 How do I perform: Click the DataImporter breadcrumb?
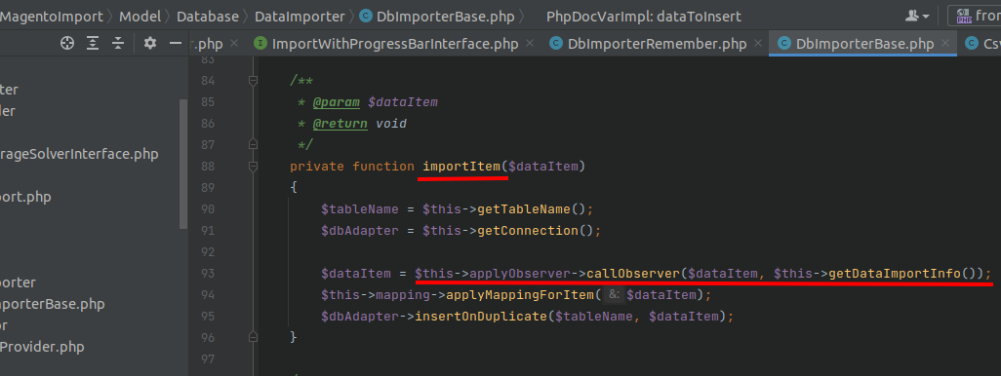[x=300, y=17]
